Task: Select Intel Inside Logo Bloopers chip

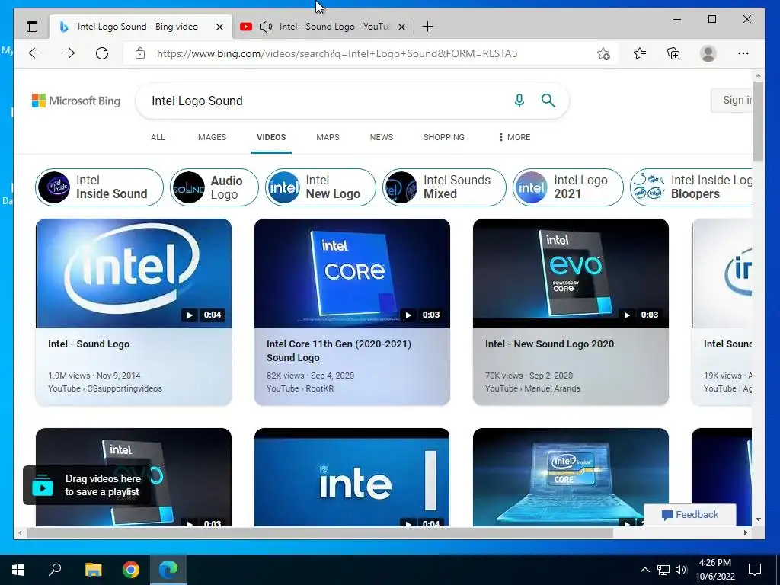Action: pyautogui.click(x=691, y=187)
